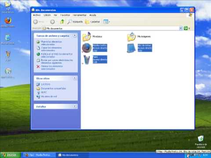Click the Mis documentos taskbar button
This screenshot has width=211, height=158.
tap(72, 155)
